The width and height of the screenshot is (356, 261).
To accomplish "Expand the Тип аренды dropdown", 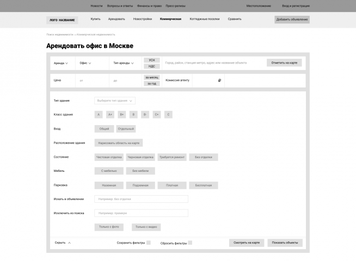I will click(x=124, y=63).
